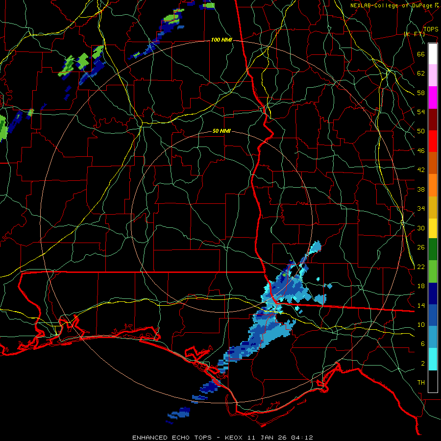Screen dimensions: 441x441
Task: Click the bright red 50 legend swatch
Action: tap(433, 141)
